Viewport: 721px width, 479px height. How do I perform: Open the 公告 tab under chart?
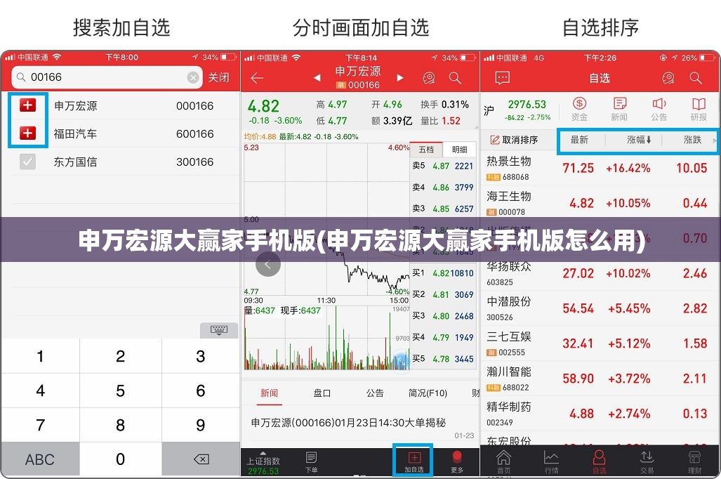click(x=375, y=393)
